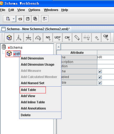Toggle the cache attribute checkbox

click(100, 72)
